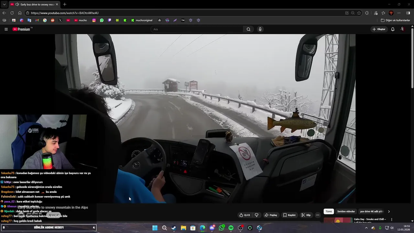Open the Google bookmark
The width and height of the screenshot is (414, 233).
click(45, 20)
